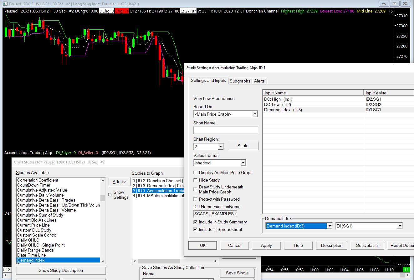This screenshot has width=414, height=280.
Task: Select CountDown Timer in Studies Available
Action: [58, 185]
